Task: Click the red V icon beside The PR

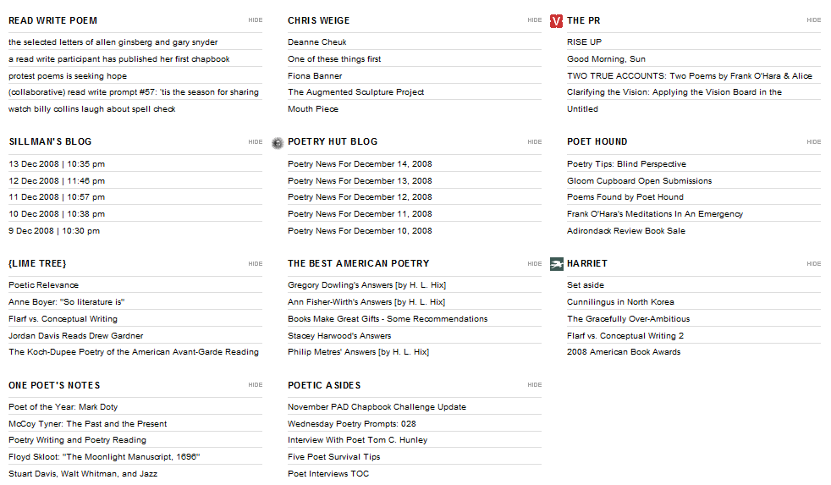Action: 556,20
